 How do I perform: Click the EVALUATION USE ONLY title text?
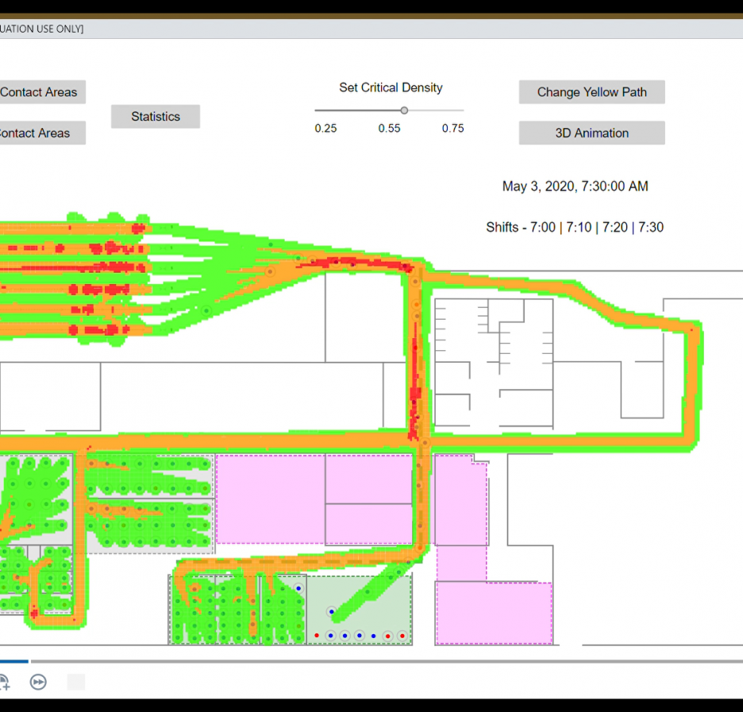pyautogui.click(x=42, y=29)
